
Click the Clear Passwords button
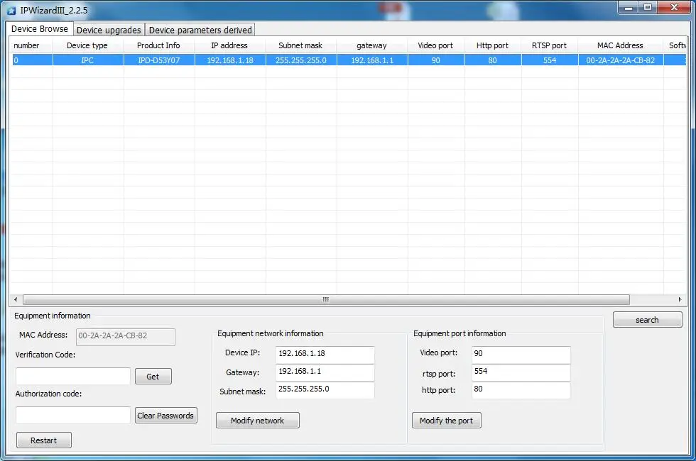[165, 416]
